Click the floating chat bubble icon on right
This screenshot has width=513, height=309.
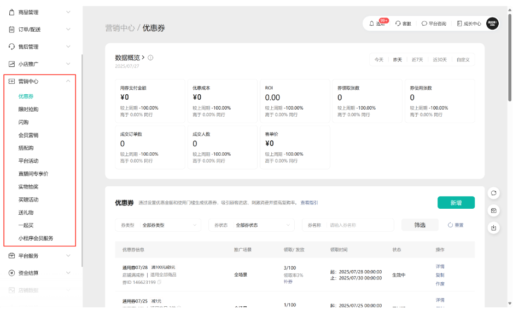(x=493, y=193)
